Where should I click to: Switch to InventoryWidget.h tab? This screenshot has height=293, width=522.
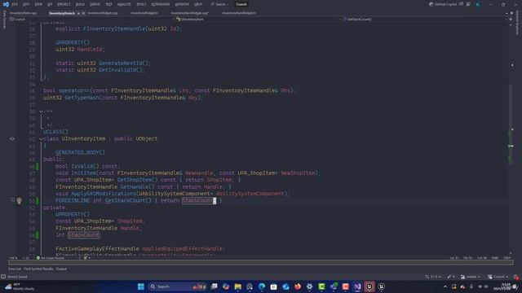coord(144,13)
